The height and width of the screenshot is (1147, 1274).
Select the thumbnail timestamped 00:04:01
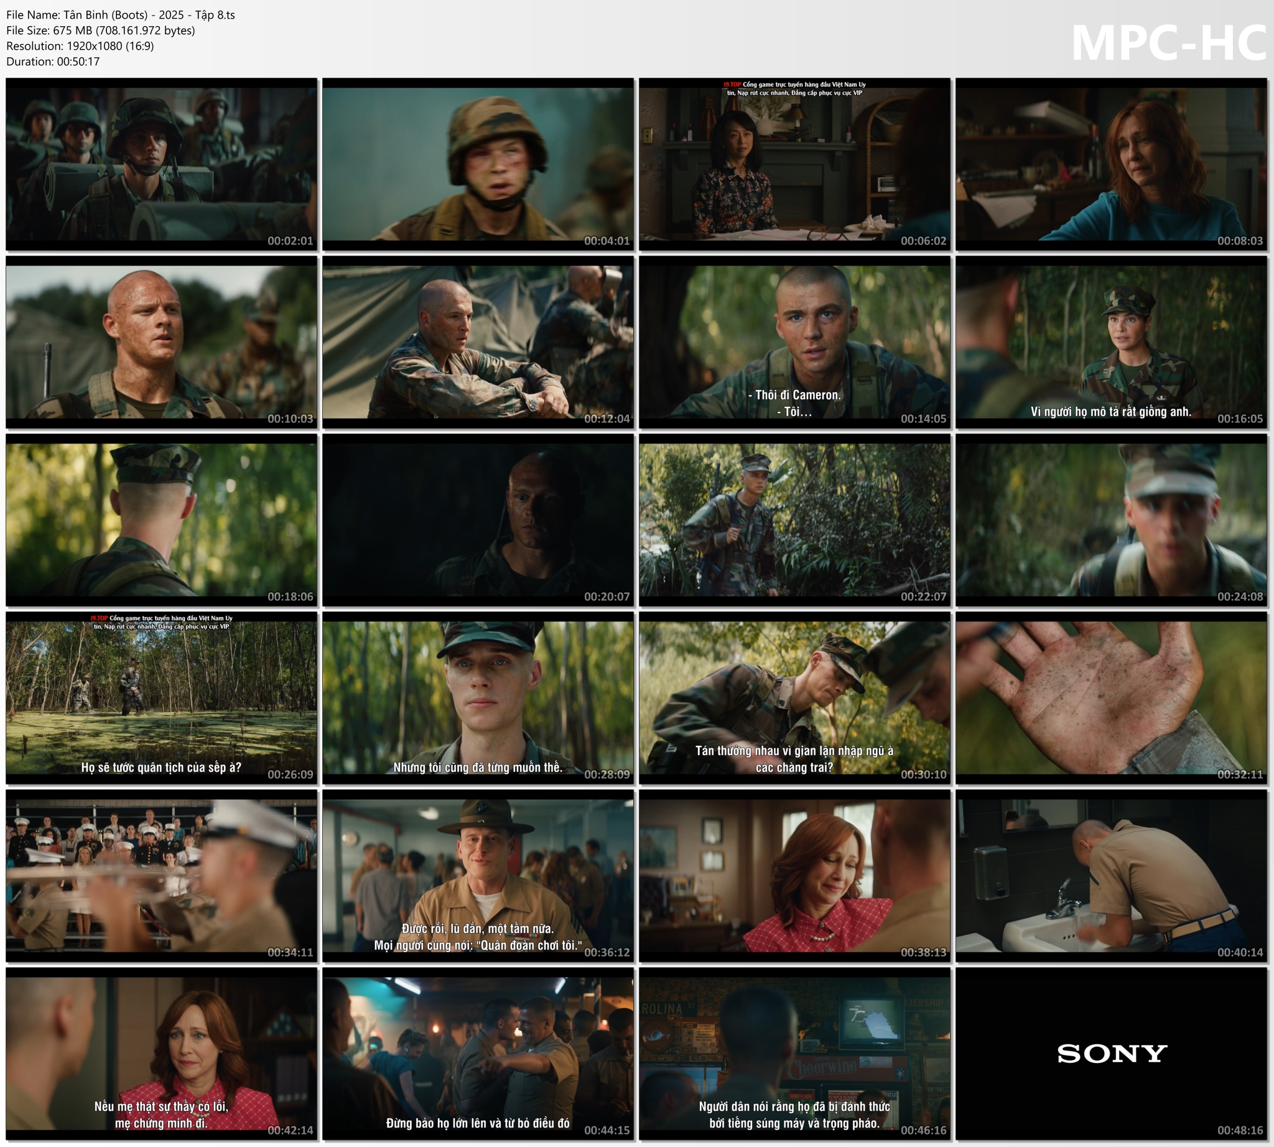[x=478, y=164]
